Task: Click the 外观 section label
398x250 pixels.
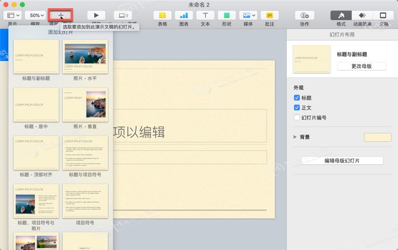Action: pyautogui.click(x=299, y=88)
